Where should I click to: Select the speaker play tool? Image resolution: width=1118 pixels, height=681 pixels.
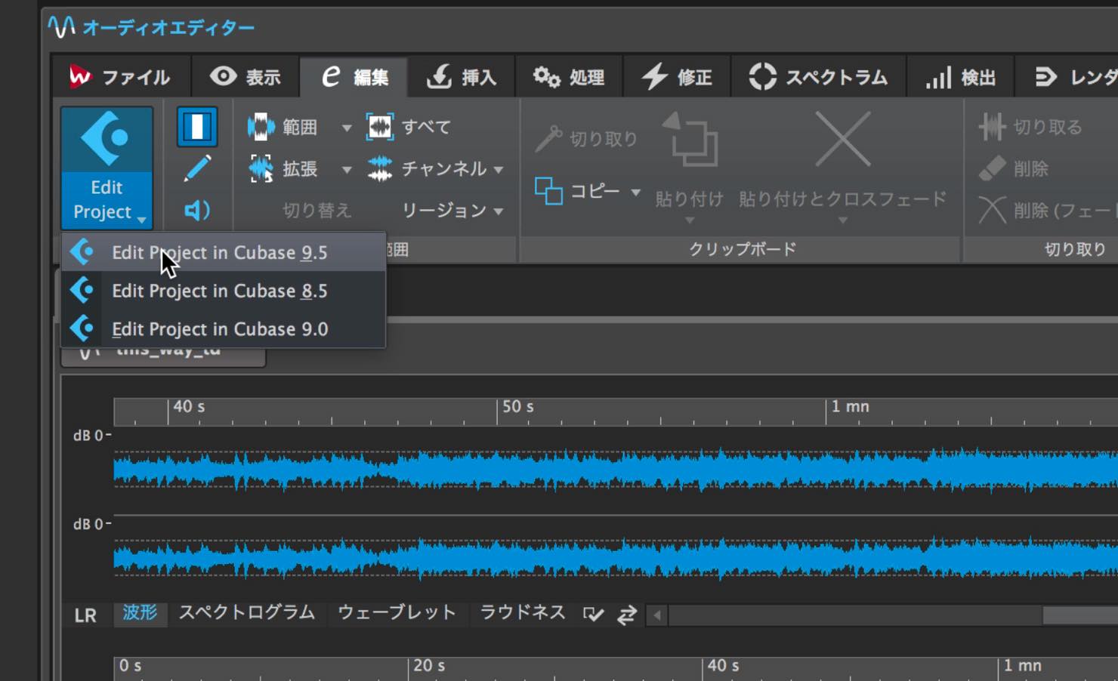(x=197, y=210)
